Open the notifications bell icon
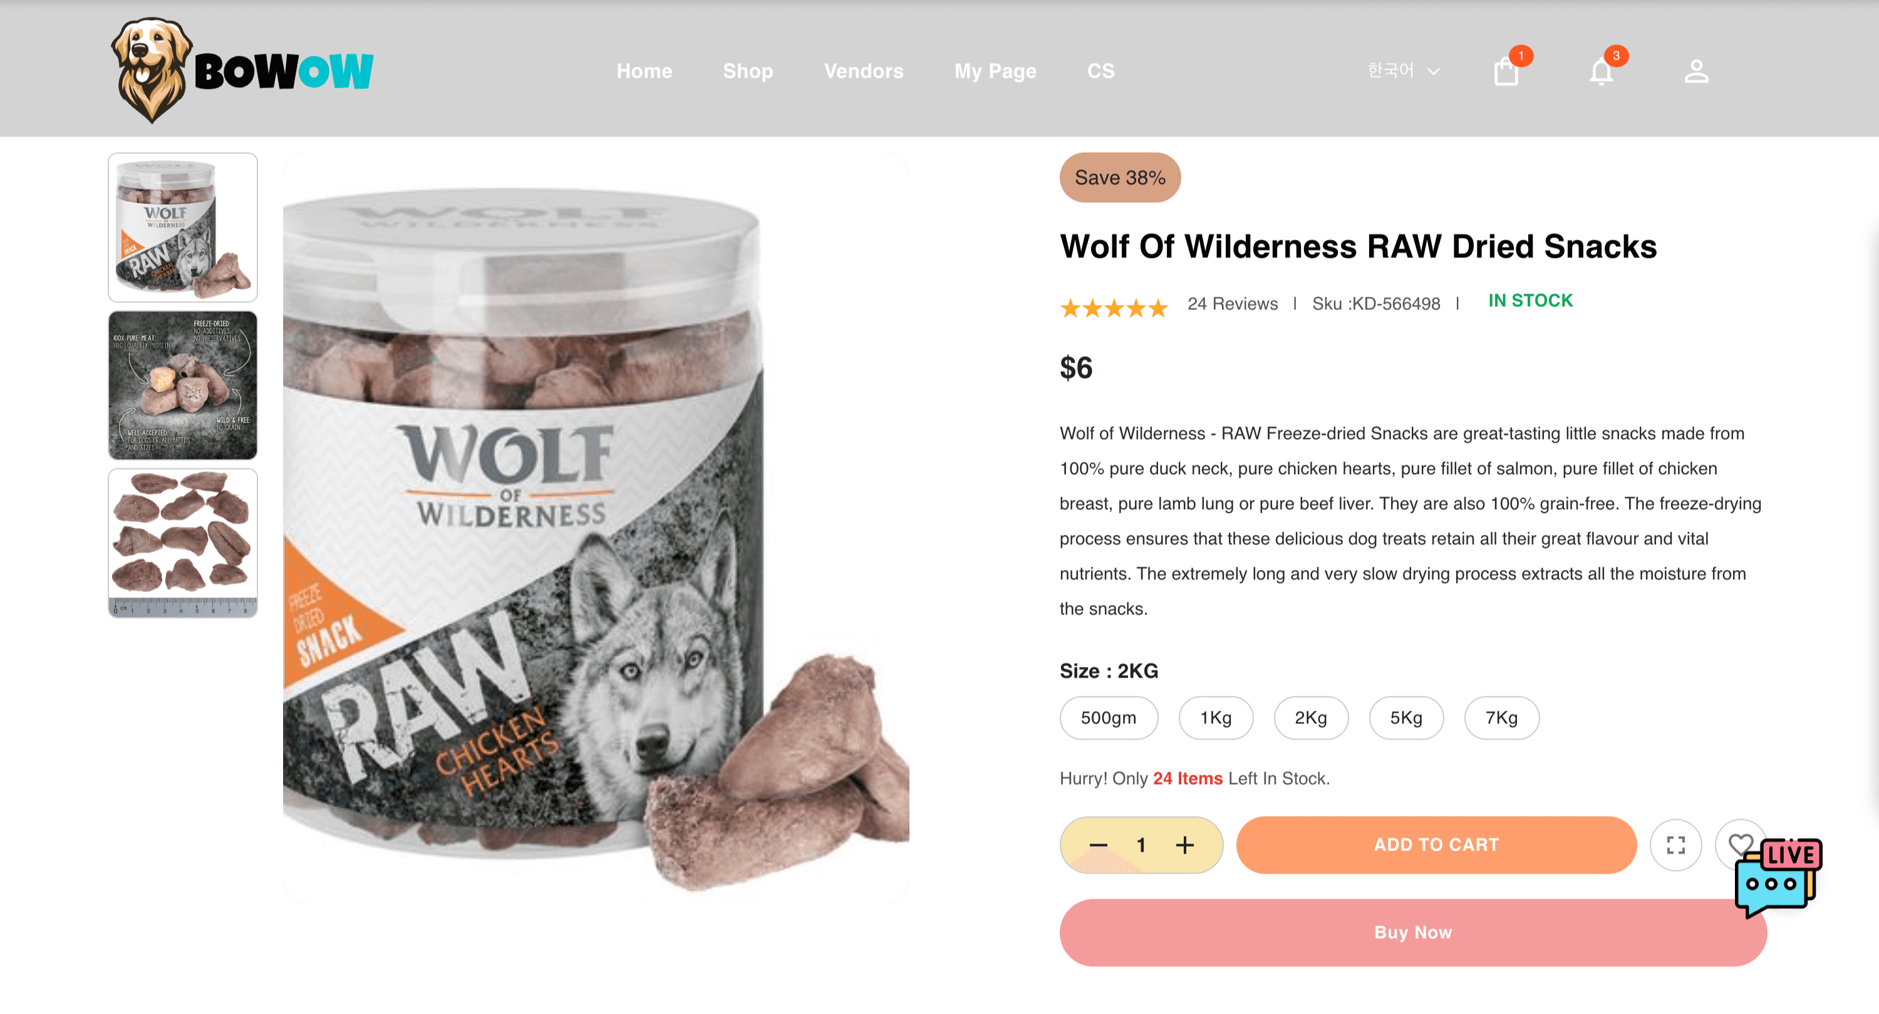The width and height of the screenshot is (1879, 1014). pos(1601,71)
